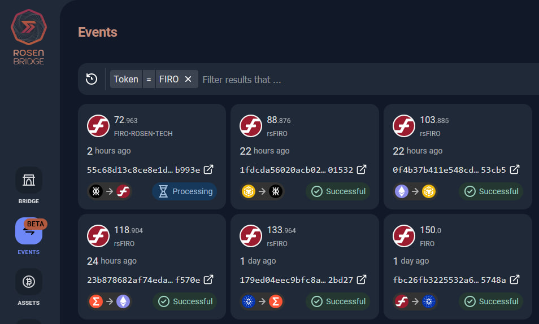Remove the FIRO token filter

click(188, 79)
